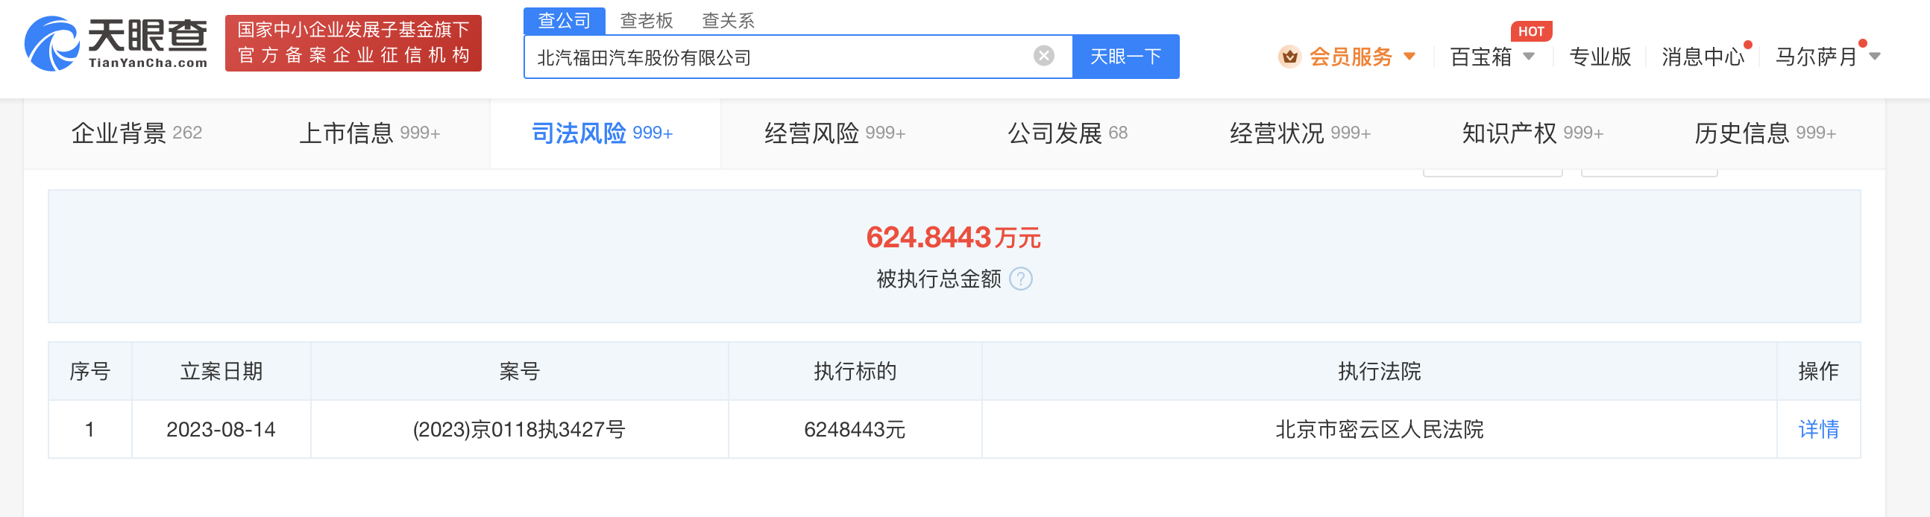Open the 知识产权 tab
The image size is (1930, 517).
(x=1533, y=133)
